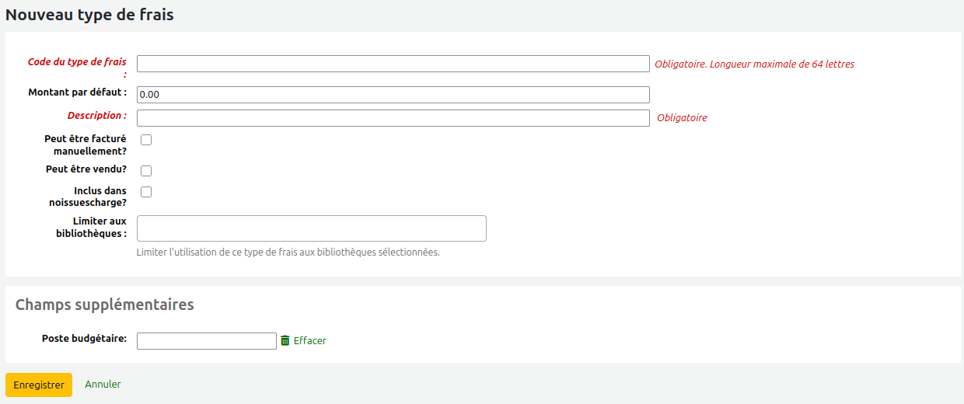
Task: Open the 'Limiter aux bibliothèques' selection box
Action: [311, 228]
